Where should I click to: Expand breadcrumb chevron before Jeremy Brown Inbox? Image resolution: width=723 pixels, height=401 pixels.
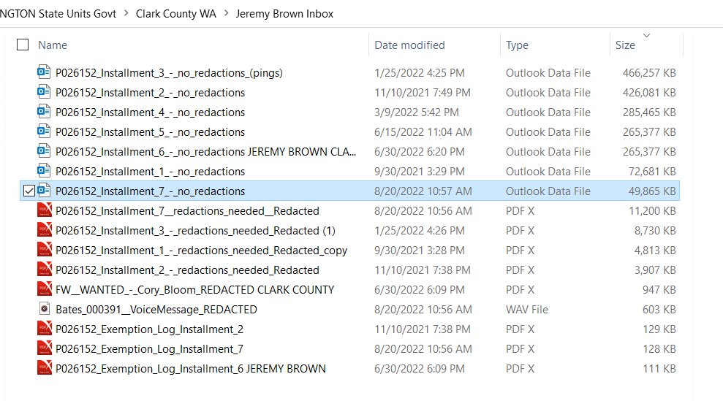[x=226, y=14]
